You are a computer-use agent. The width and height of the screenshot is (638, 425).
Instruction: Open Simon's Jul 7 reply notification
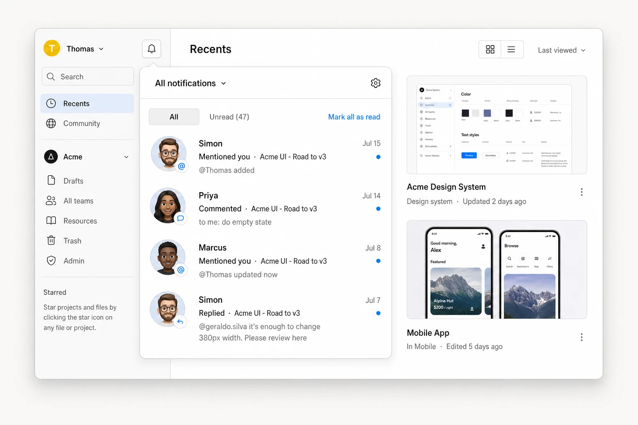pos(266,318)
